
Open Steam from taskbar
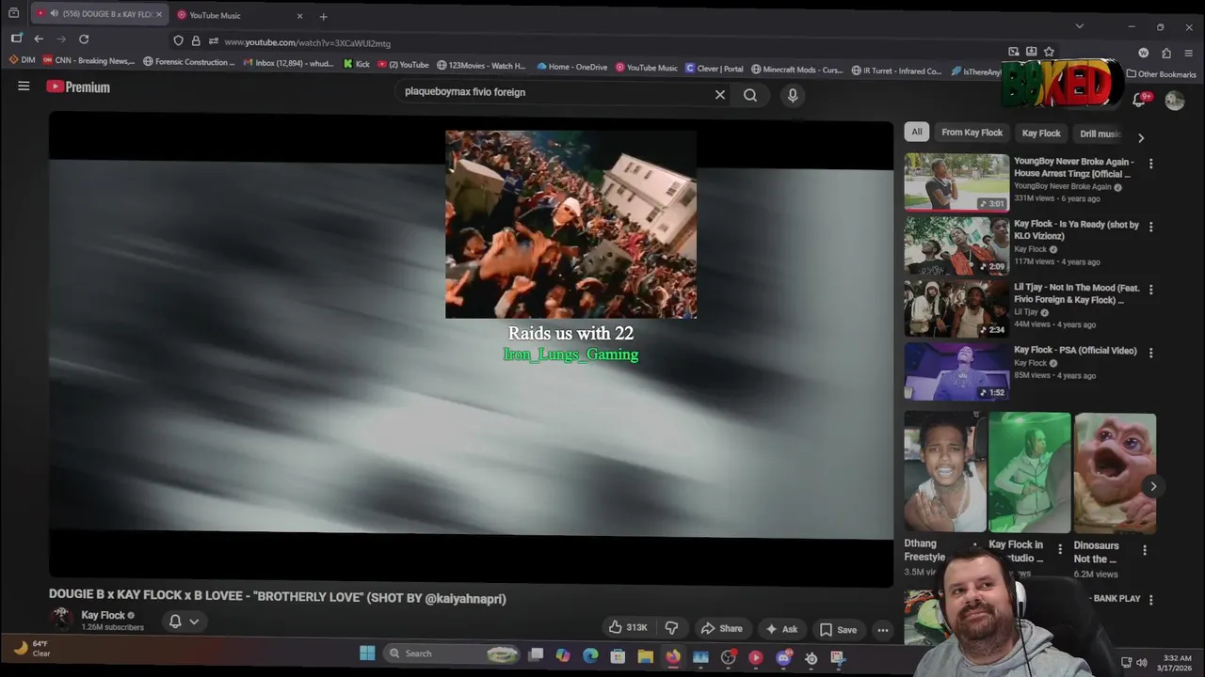point(811,659)
